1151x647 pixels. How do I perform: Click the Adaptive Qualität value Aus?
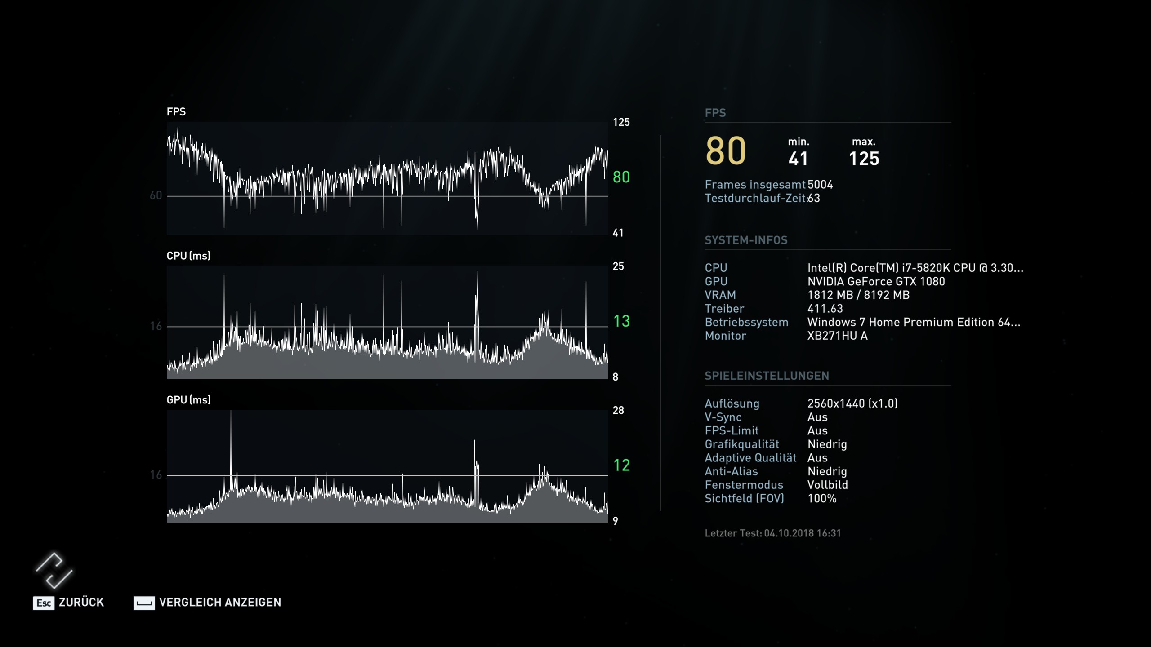(x=817, y=458)
